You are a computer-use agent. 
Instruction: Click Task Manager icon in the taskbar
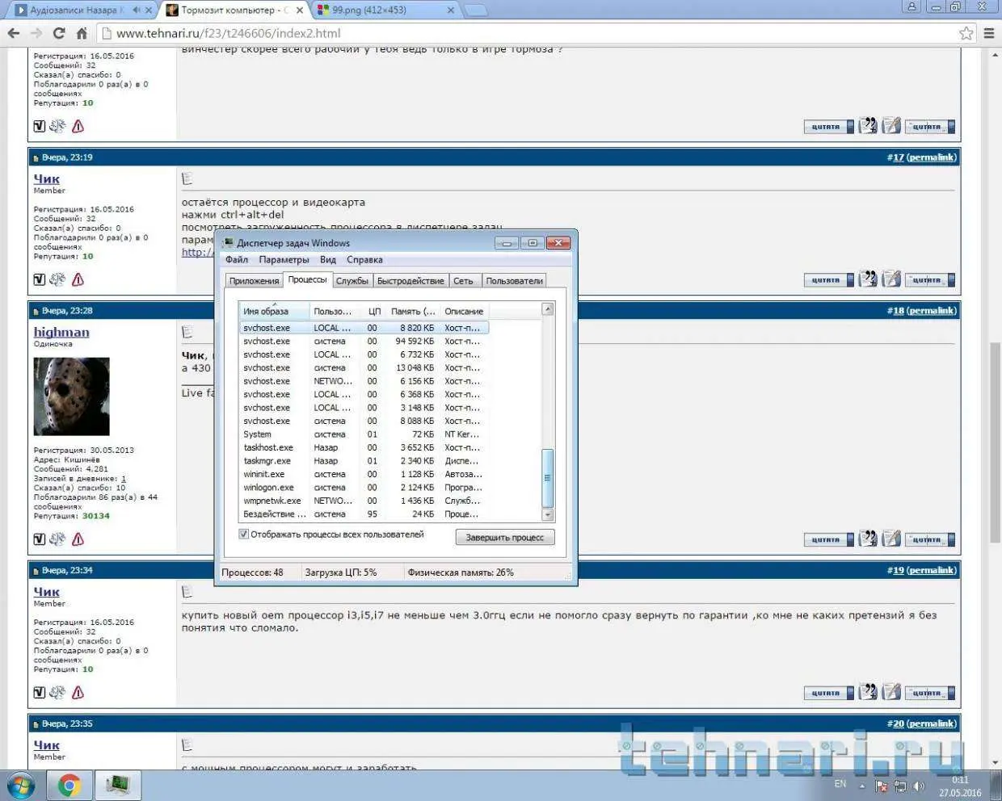coord(118,785)
